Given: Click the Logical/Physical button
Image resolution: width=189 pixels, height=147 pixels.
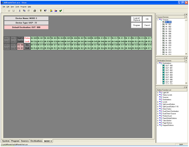Looking at the screenshot, I should click(x=137, y=19).
